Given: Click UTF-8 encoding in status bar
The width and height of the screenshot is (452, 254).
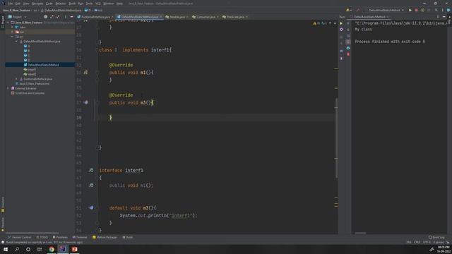Looking at the screenshot, I should [427, 242].
